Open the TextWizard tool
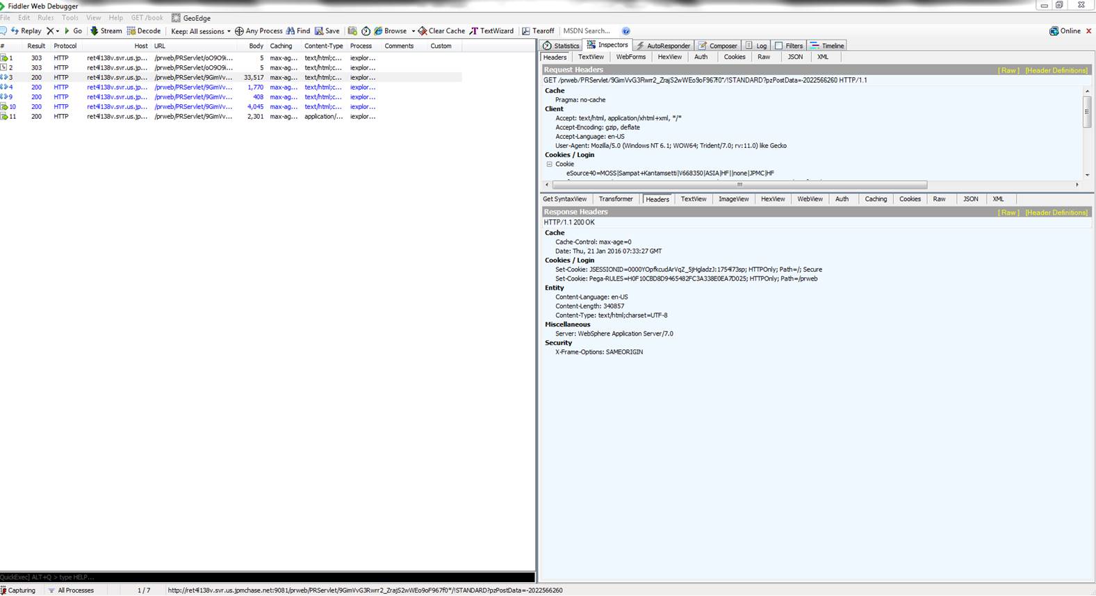Image resolution: width=1096 pixels, height=596 pixels. [492, 31]
